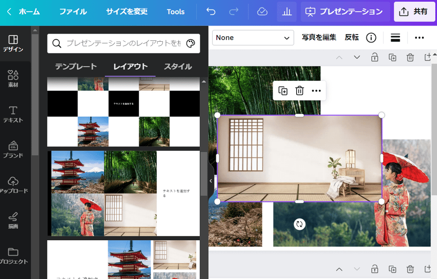437x279 pixels.
Task: Apply the four-photo grid layout with text on the side
Action: (123, 193)
